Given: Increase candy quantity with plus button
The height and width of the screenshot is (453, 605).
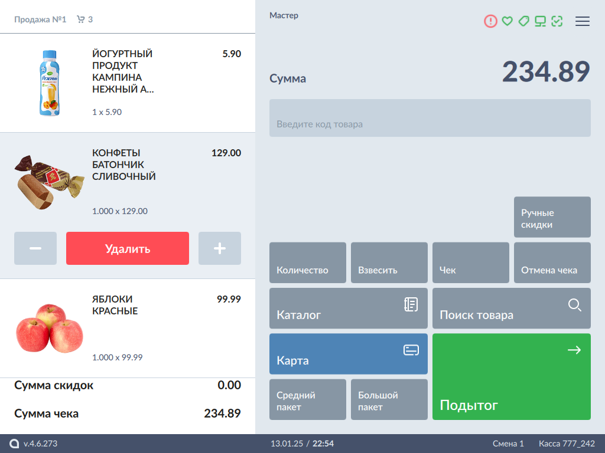Looking at the screenshot, I should click(220, 248).
